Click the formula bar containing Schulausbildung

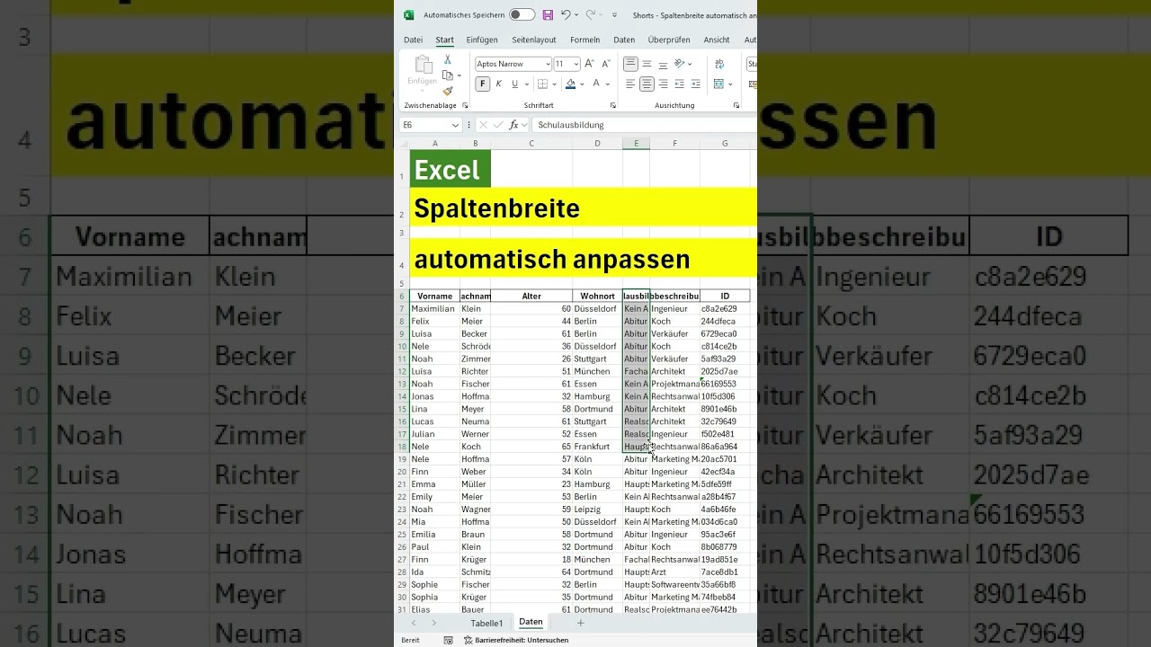tap(644, 125)
